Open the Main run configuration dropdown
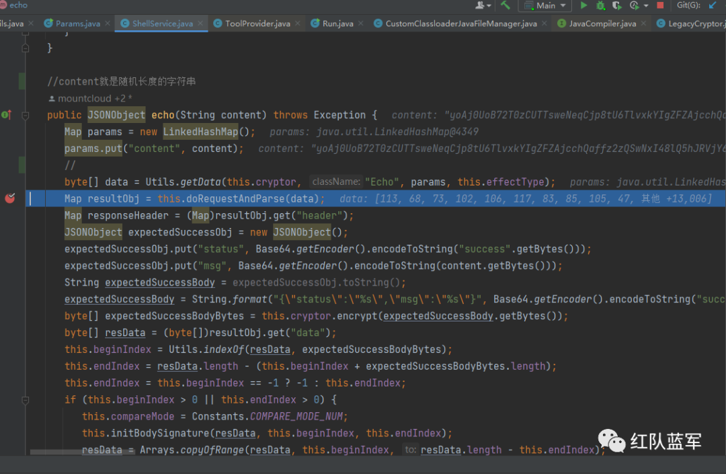This screenshot has width=726, height=474. pos(545,5)
